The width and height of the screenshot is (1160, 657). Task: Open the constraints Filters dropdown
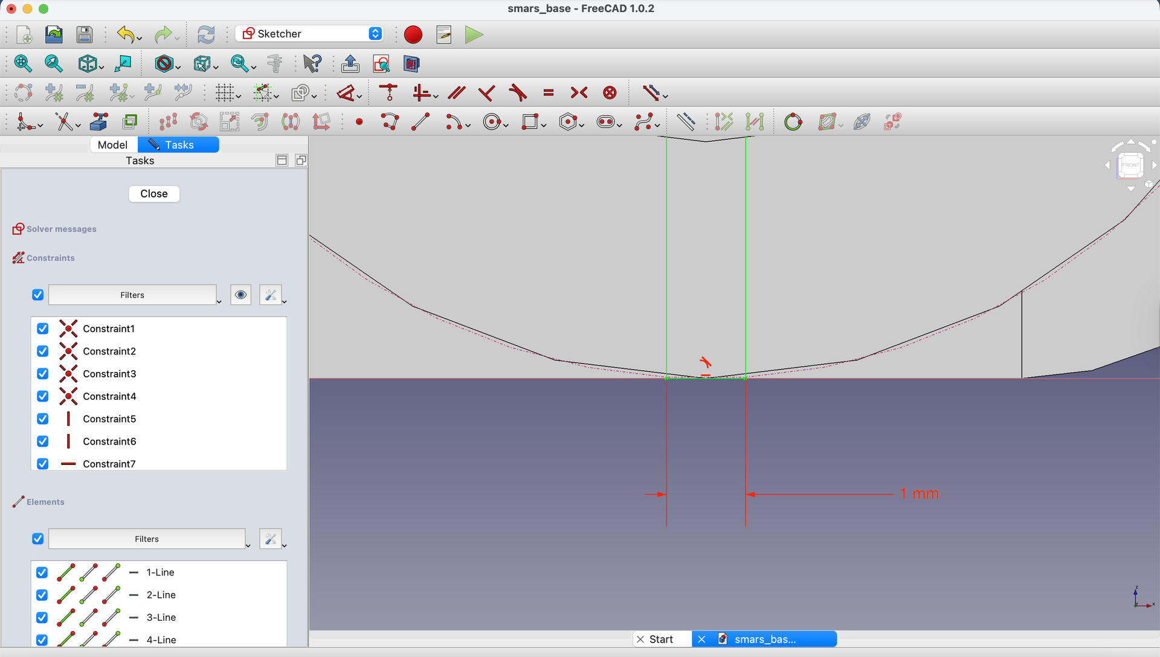[132, 295]
